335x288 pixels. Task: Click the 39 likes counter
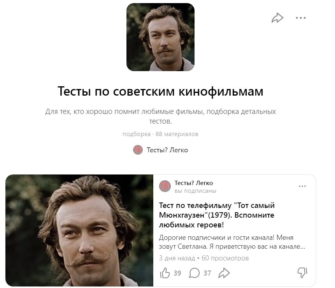pos(177,273)
